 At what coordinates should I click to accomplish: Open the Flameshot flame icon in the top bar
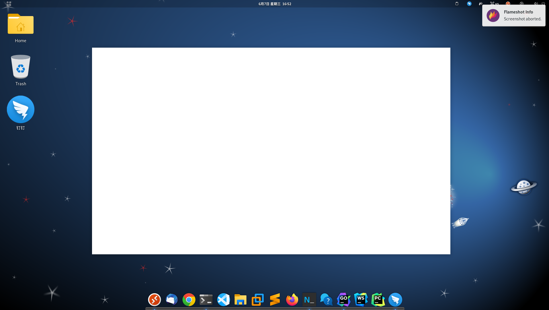click(x=480, y=4)
